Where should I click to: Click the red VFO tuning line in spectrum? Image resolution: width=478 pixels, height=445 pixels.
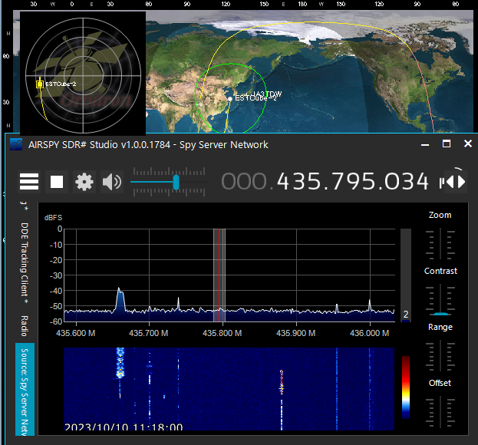click(219, 275)
